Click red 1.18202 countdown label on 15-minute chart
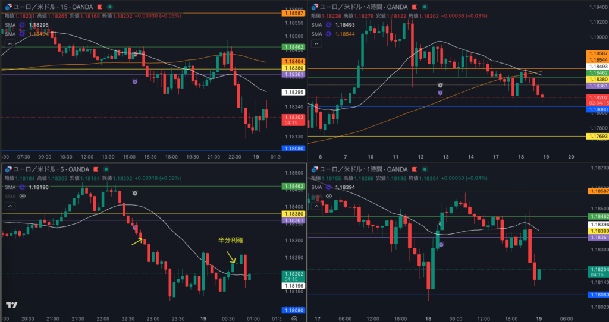The image size is (609, 322). click(x=293, y=120)
